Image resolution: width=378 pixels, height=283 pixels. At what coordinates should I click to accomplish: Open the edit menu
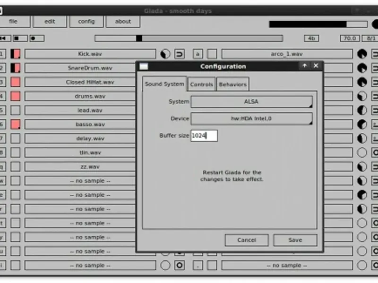[x=50, y=21]
